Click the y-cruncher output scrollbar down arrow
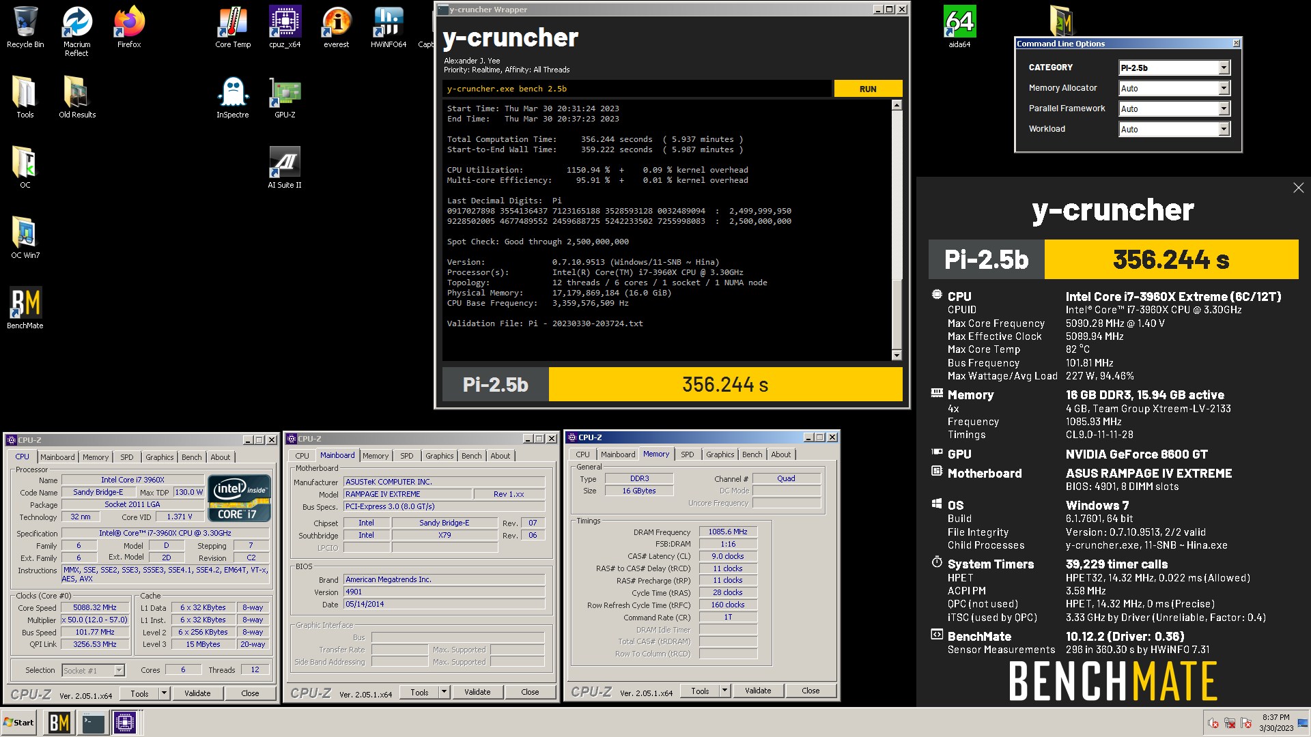Screen dimensions: 1311x737 (897, 356)
